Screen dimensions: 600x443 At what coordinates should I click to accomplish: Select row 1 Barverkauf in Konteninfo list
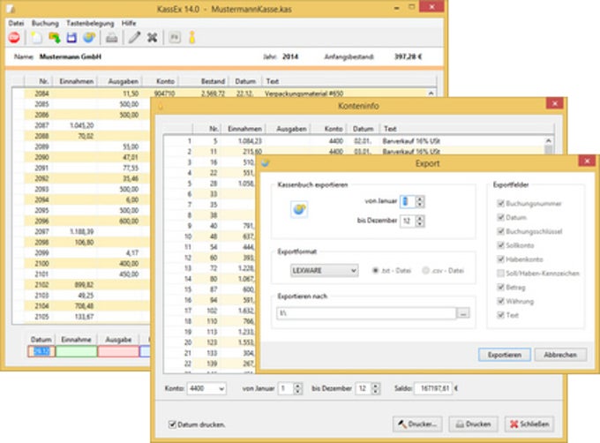(x=354, y=141)
